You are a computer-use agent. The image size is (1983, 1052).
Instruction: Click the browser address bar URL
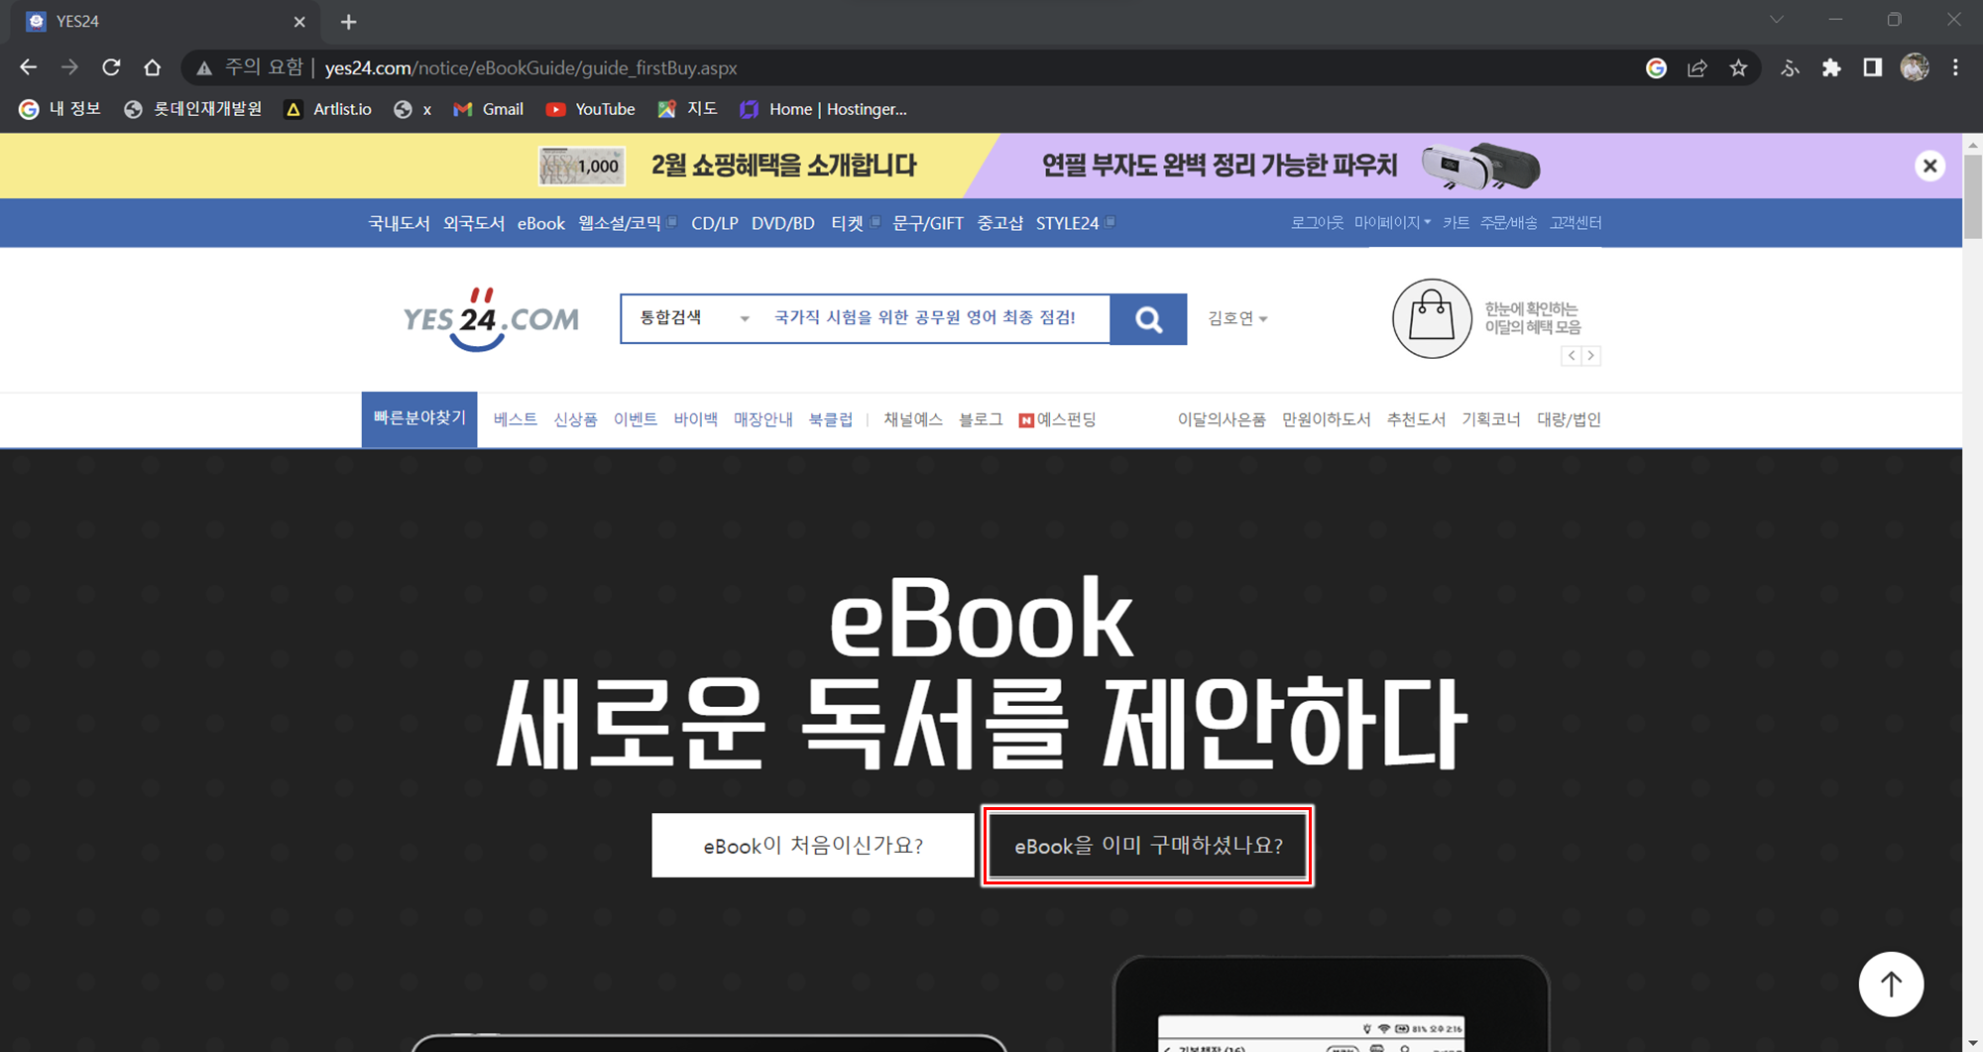click(x=530, y=67)
